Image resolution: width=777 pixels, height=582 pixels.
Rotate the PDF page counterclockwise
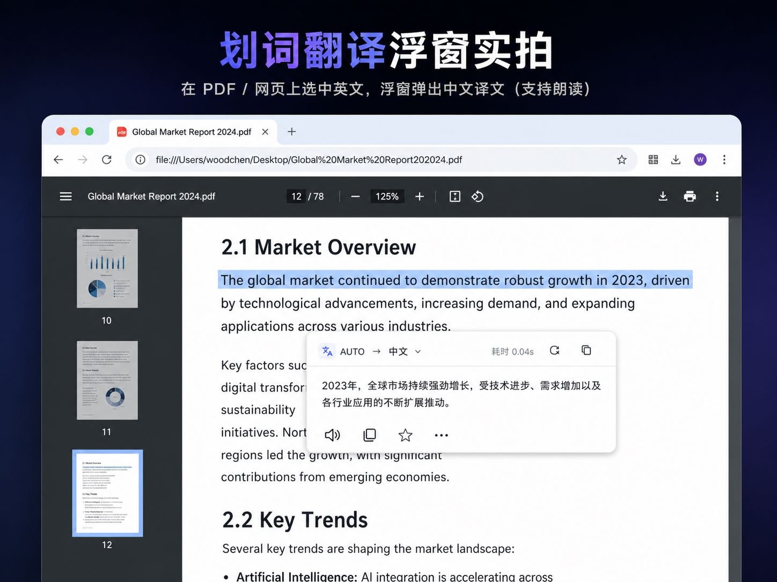(x=478, y=196)
